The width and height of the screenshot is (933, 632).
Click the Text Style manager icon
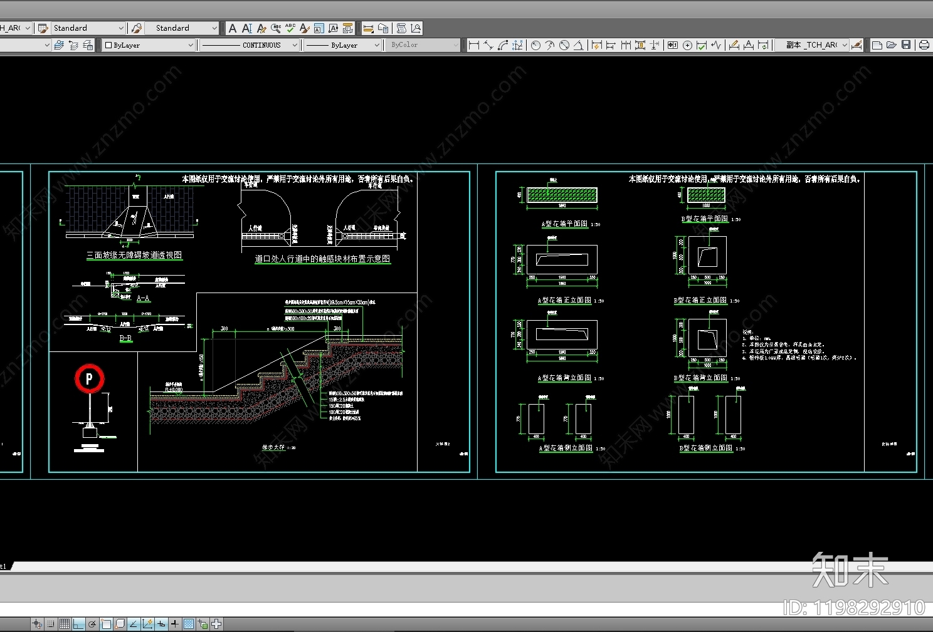(x=304, y=28)
